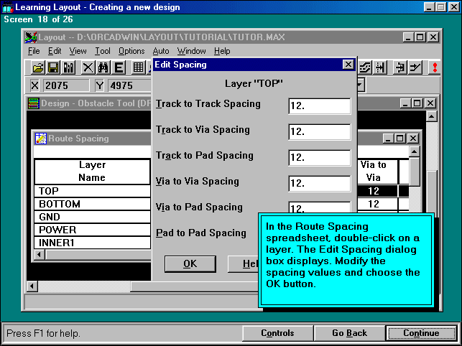Click the Track to Track Spacing field

click(x=319, y=106)
